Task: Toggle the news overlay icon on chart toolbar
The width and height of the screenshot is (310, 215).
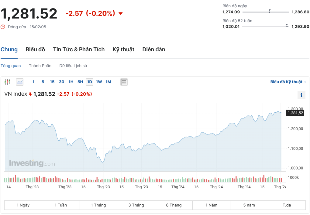Action: coord(124,82)
